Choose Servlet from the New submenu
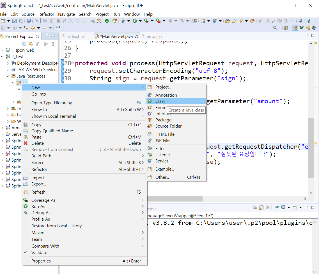This screenshot has height=274, width=319. click(x=176, y=161)
